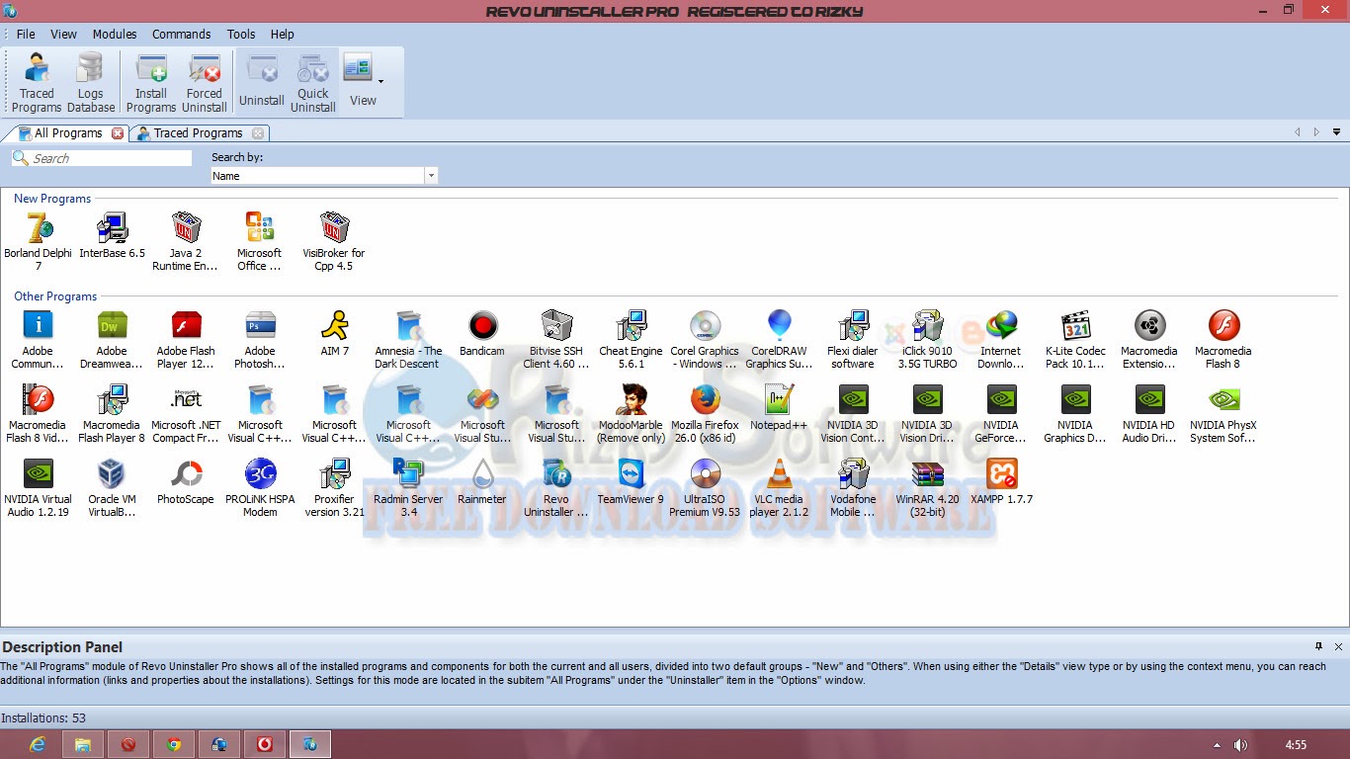Click into the Search field
Screen dimensions: 1350x759
point(102,158)
